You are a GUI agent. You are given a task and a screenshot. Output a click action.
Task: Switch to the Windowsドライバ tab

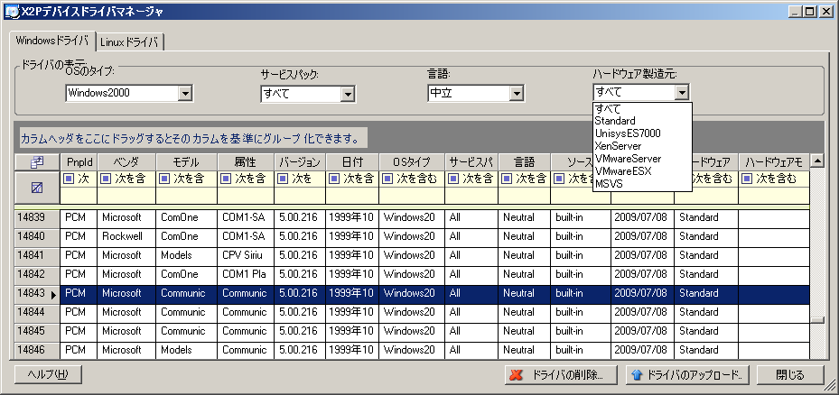(51, 41)
